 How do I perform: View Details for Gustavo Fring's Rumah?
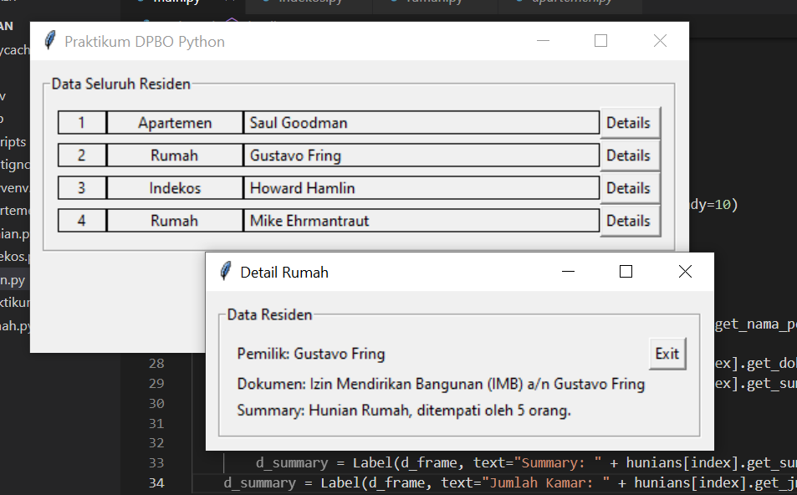pos(630,155)
